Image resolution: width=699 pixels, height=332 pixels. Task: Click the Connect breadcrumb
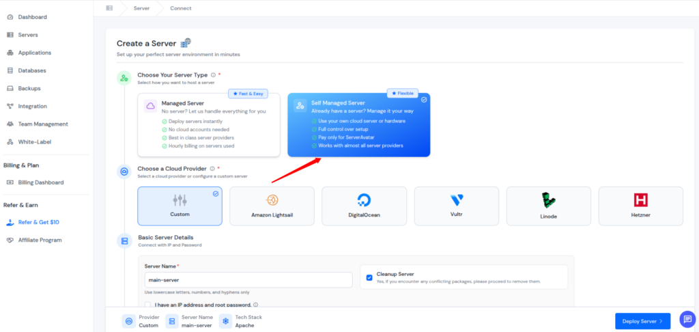coord(180,8)
